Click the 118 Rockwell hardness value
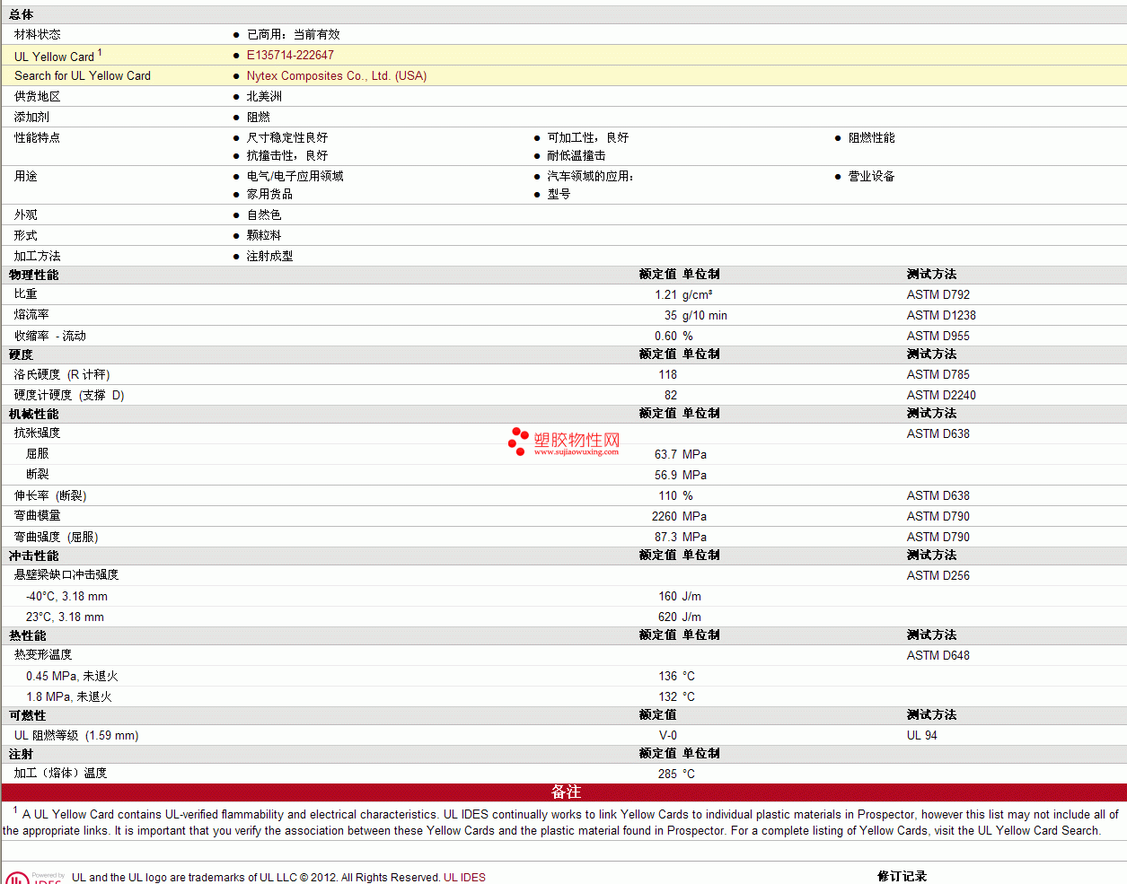Screen dimensions: 1127x884 (x=668, y=374)
